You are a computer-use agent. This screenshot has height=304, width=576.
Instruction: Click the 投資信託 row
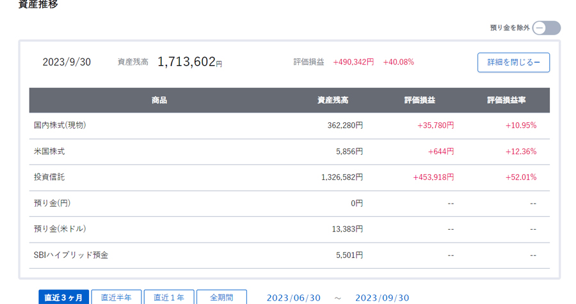289,177
